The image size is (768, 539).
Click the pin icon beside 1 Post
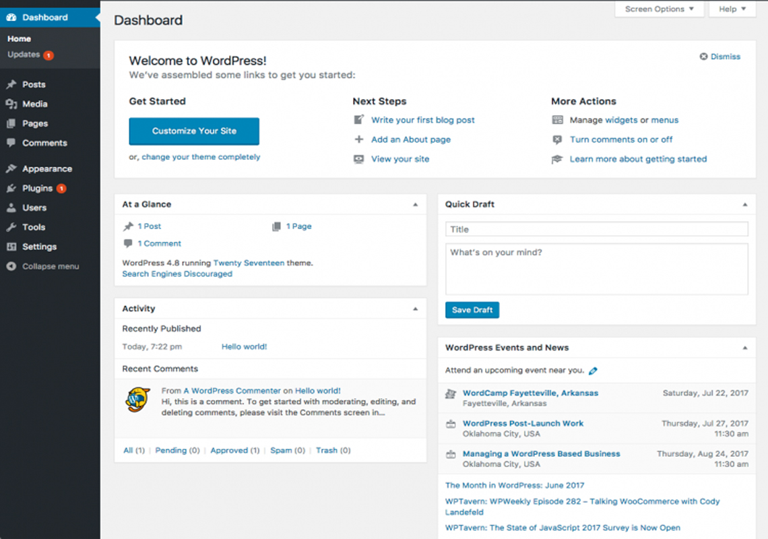tap(128, 226)
